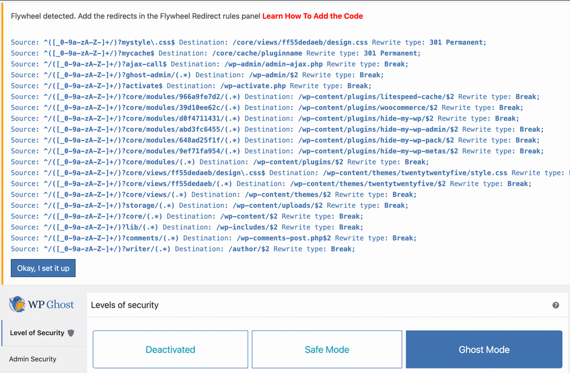This screenshot has width=570, height=373.
Task: Click the 'Okay, I set it up' button
Action: tap(43, 268)
